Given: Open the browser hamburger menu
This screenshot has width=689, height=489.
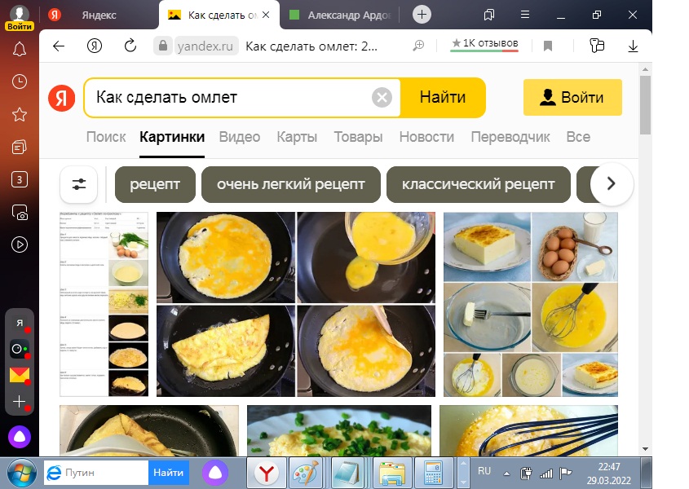Looking at the screenshot, I should click(524, 15).
